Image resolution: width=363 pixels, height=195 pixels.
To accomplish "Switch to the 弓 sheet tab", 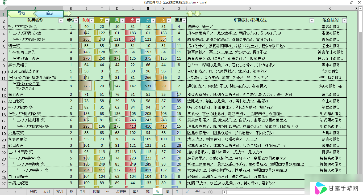I will pos(108,192).
